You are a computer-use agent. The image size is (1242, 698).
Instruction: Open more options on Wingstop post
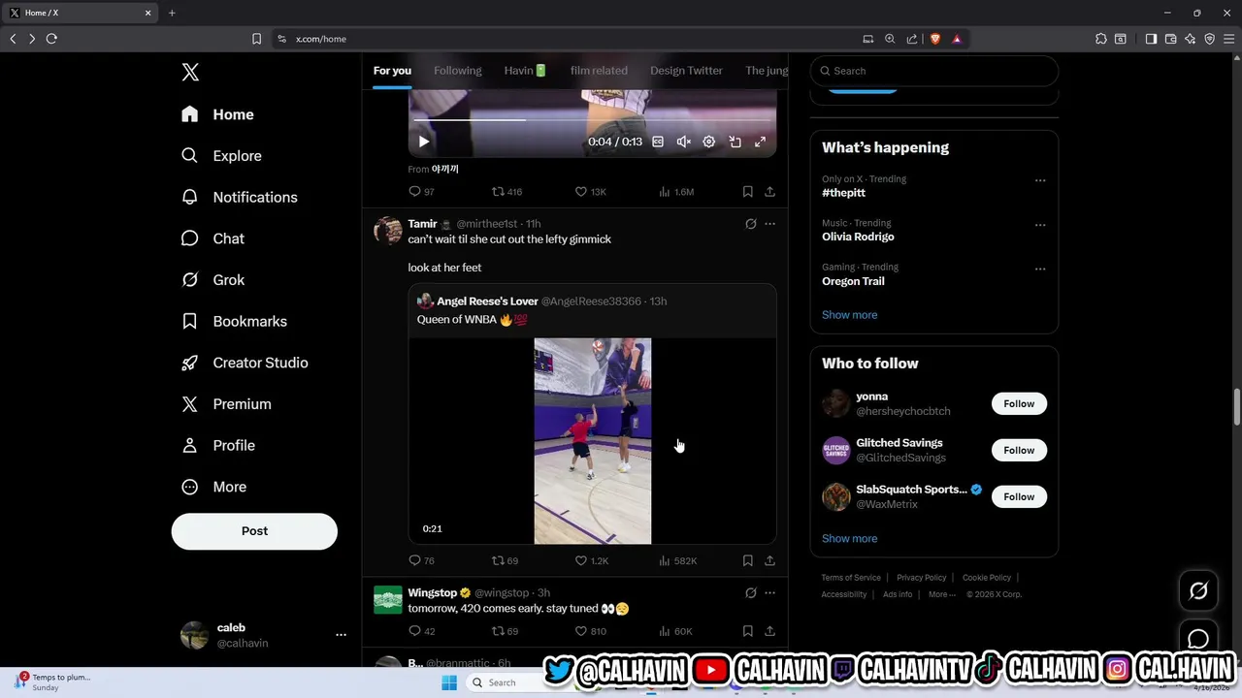(769, 592)
